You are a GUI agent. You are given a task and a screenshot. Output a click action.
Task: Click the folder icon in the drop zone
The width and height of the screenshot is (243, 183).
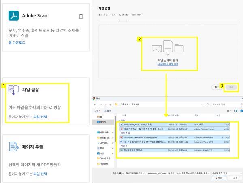click(x=179, y=48)
